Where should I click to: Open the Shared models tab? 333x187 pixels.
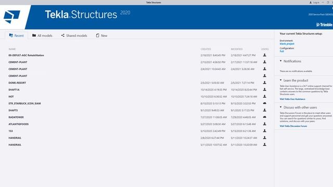click(x=74, y=36)
